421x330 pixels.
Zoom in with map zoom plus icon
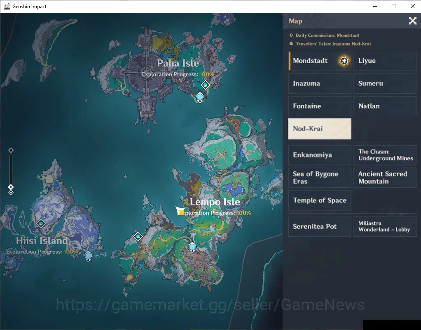pyautogui.click(x=11, y=150)
